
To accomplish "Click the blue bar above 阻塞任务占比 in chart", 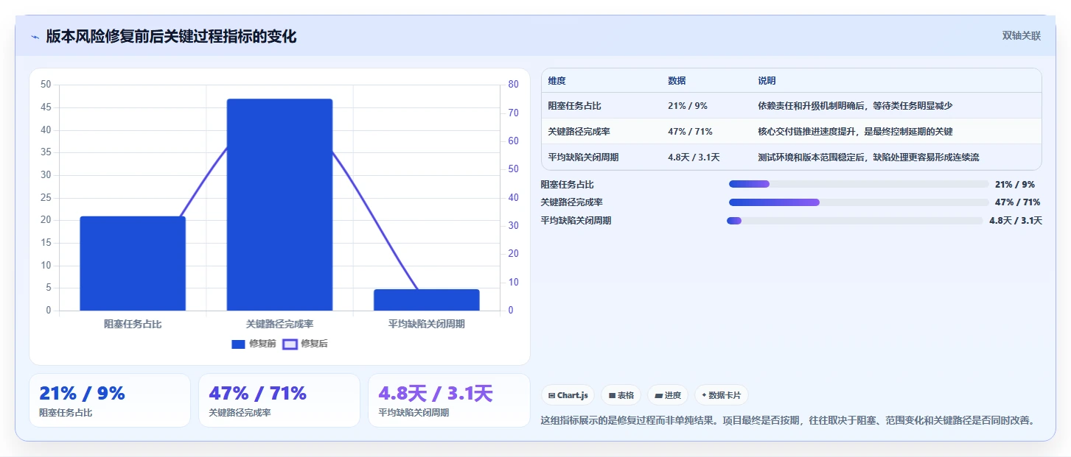I will click(x=133, y=263).
